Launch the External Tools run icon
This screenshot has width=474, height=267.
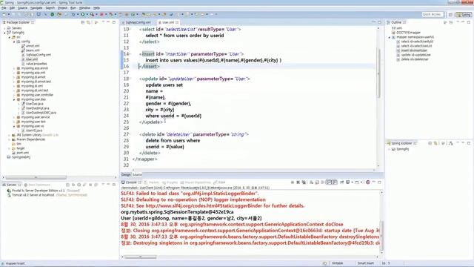click(92, 14)
